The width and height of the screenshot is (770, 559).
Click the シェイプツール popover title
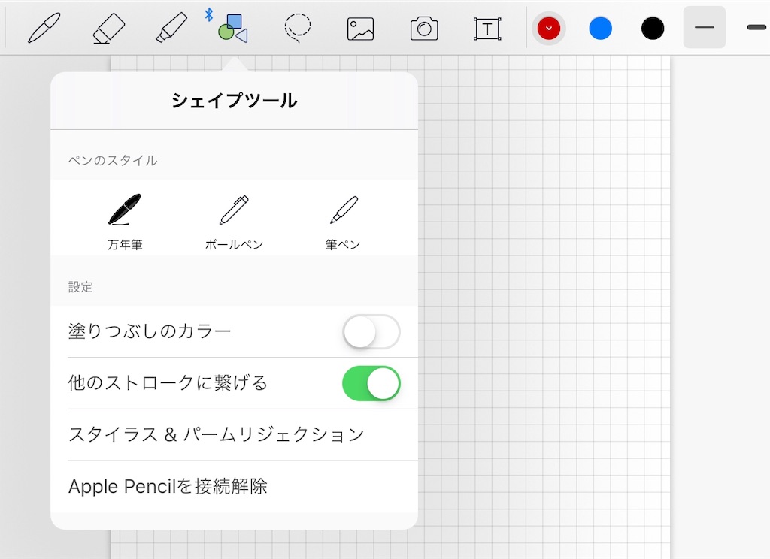(235, 101)
